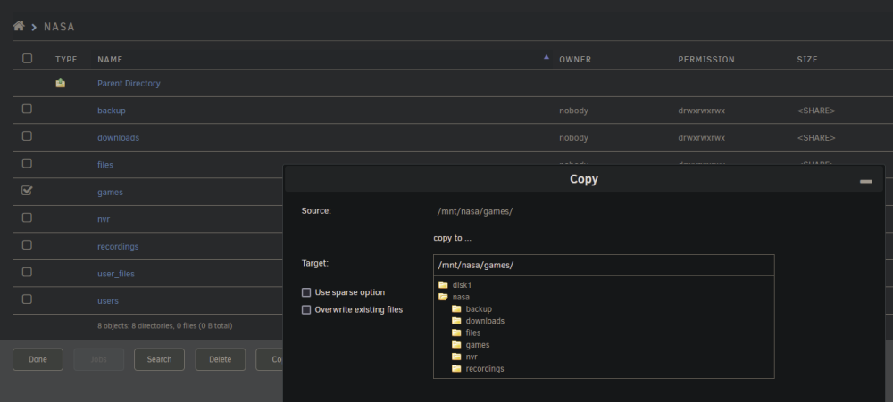Click the 8 objects summary text
The width and height of the screenshot is (893, 402).
point(164,326)
